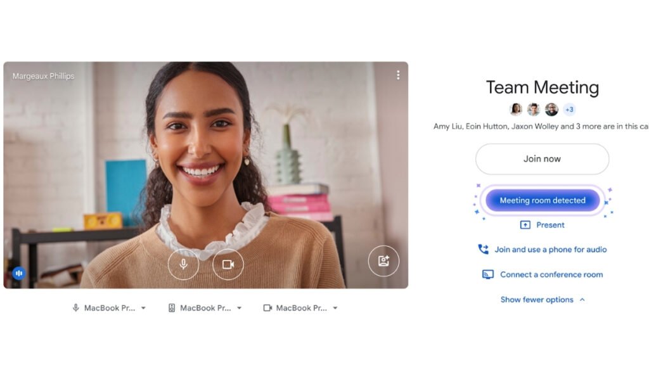Click the speaker audio indicator icon

18,272
